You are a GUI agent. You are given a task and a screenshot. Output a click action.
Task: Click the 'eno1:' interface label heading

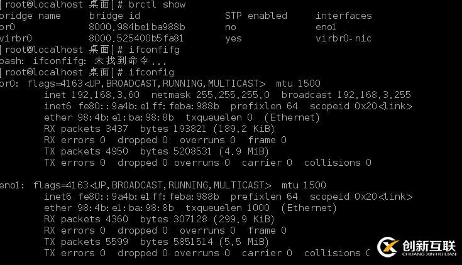[x=13, y=185]
